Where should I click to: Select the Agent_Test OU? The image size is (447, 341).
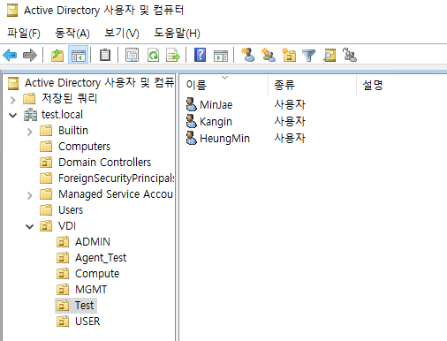tap(101, 258)
